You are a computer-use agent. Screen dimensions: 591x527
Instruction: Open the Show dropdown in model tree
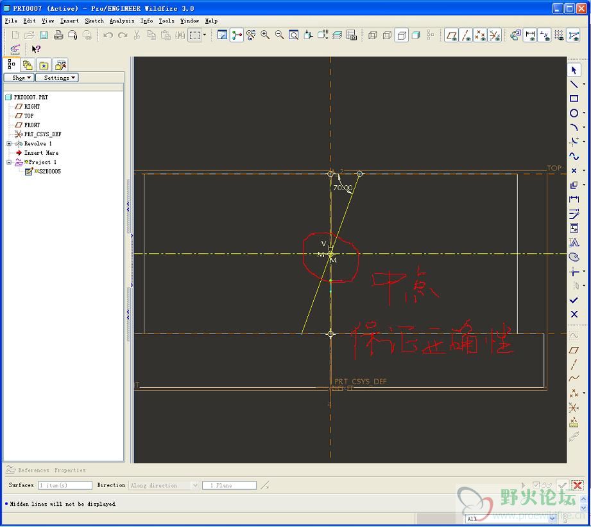pyautogui.click(x=19, y=77)
